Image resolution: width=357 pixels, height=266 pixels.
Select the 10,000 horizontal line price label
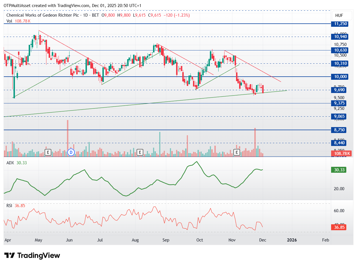point(340,77)
